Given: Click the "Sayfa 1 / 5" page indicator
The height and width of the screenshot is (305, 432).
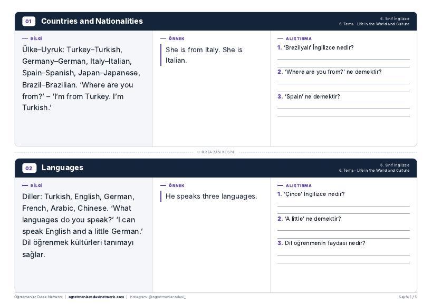Looking at the screenshot, I should [408, 297].
